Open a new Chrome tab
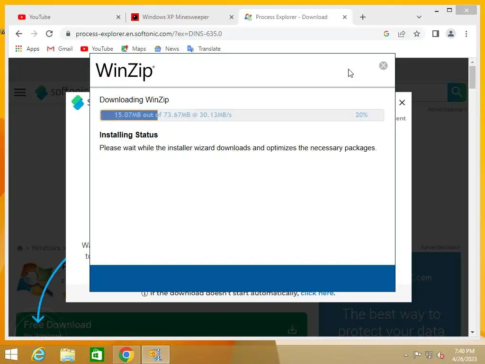Viewport: 485px width, 364px height. [362, 17]
